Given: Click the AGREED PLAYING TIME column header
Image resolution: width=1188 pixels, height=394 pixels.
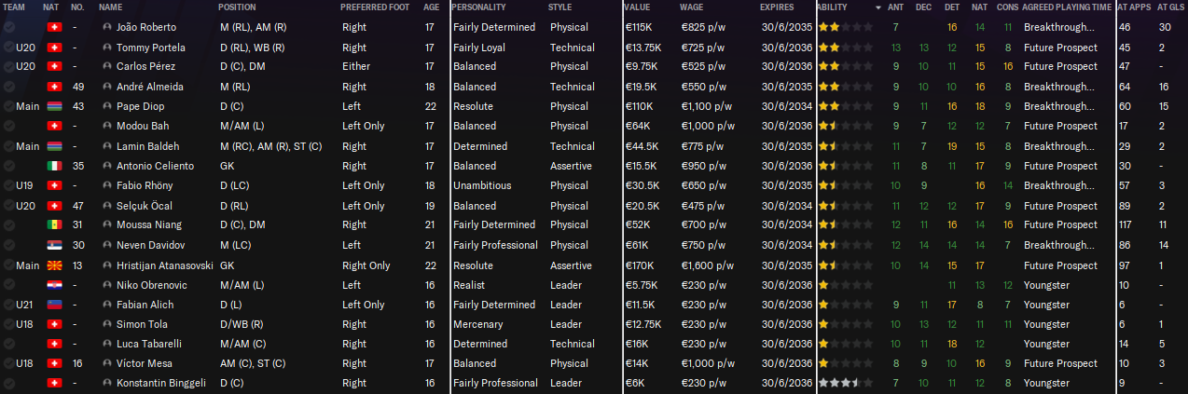Looking at the screenshot, I should [x=1066, y=7].
